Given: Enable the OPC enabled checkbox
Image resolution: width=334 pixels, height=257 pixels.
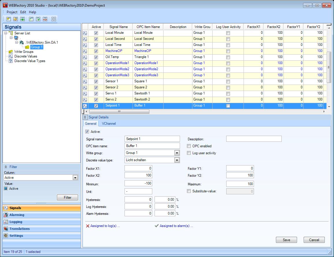Looking at the screenshot, I should coord(189,146).
